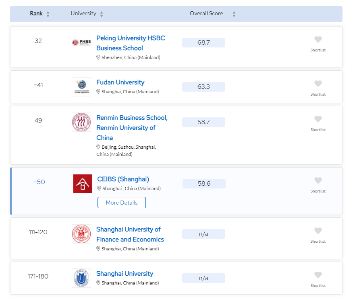Sort the table by Rank arrows
The image size is (357, 301).
pos(48,14)
